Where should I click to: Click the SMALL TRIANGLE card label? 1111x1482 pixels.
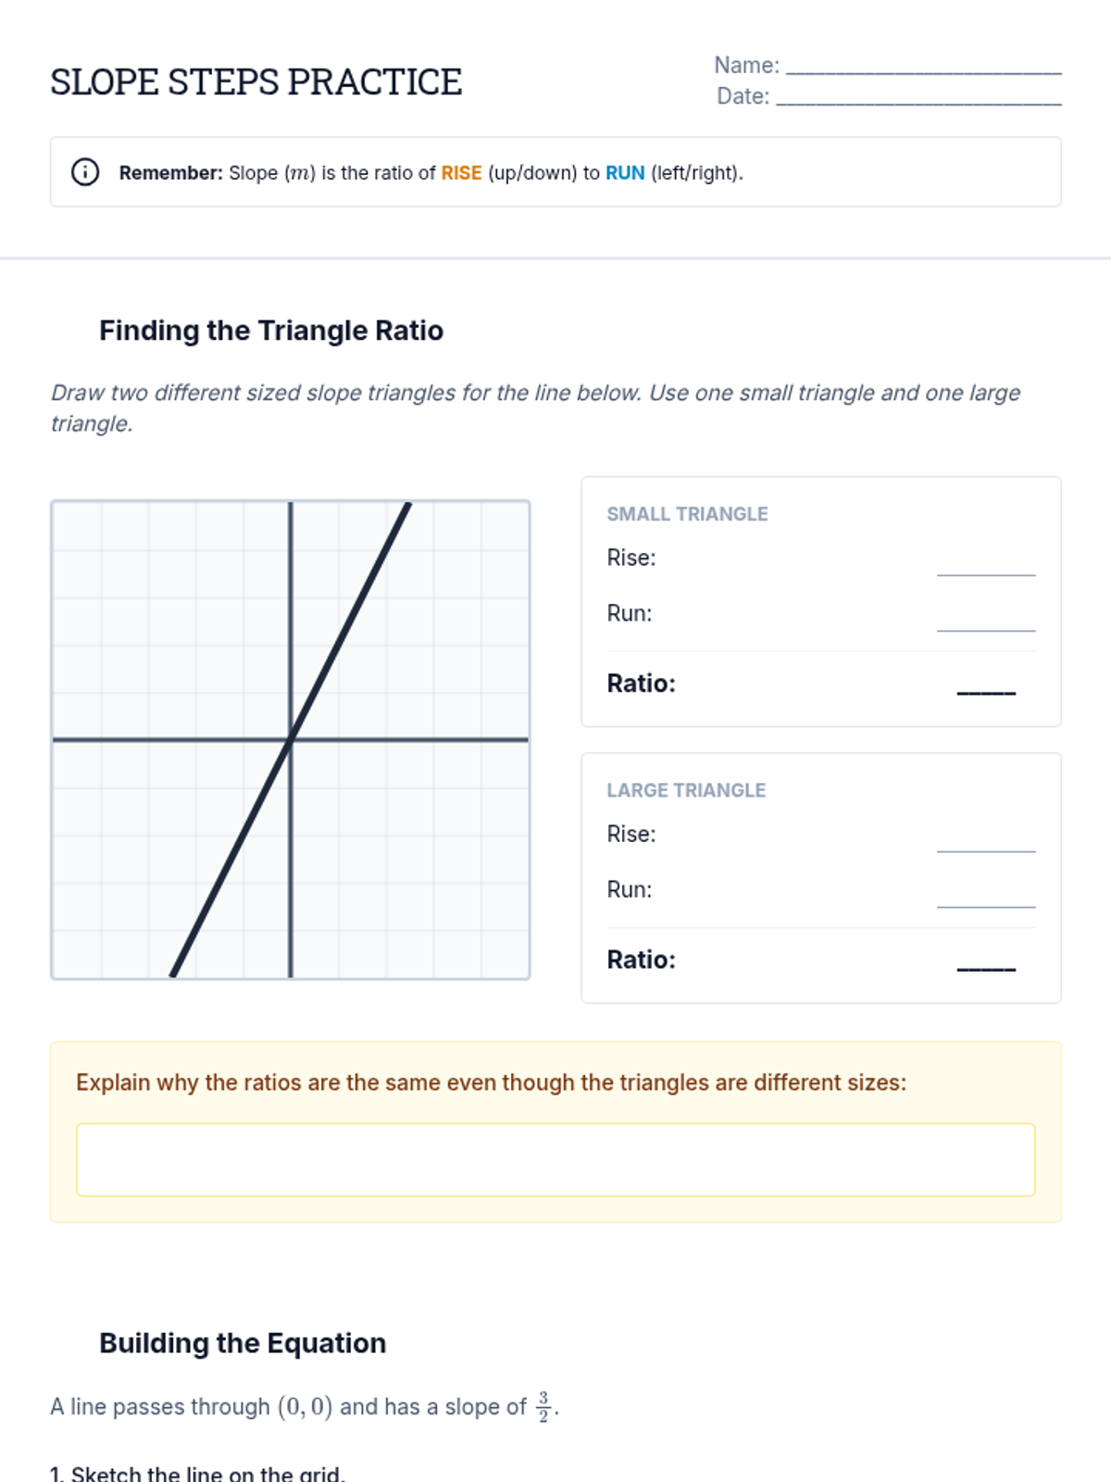pyautogui.click(x=687, y=514)
